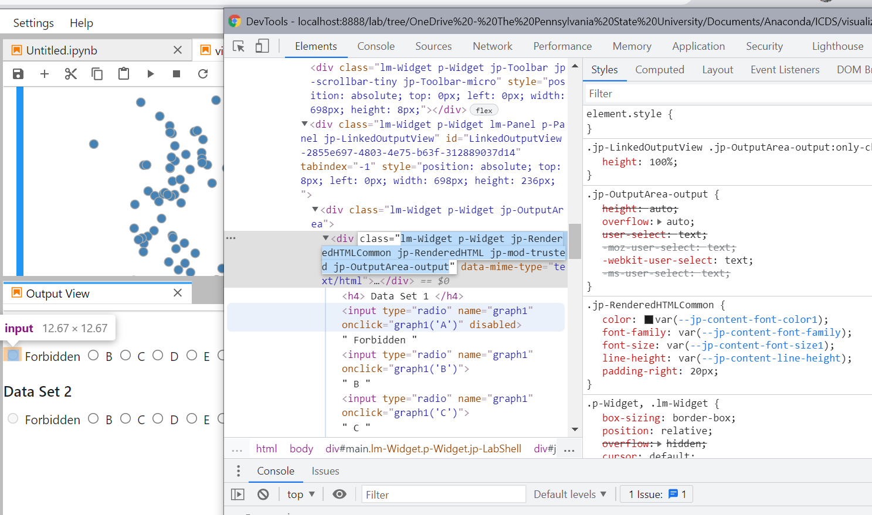
Task: Collapse the lm-Panel LinkedOutputView div node
Action: pos(304,124)
